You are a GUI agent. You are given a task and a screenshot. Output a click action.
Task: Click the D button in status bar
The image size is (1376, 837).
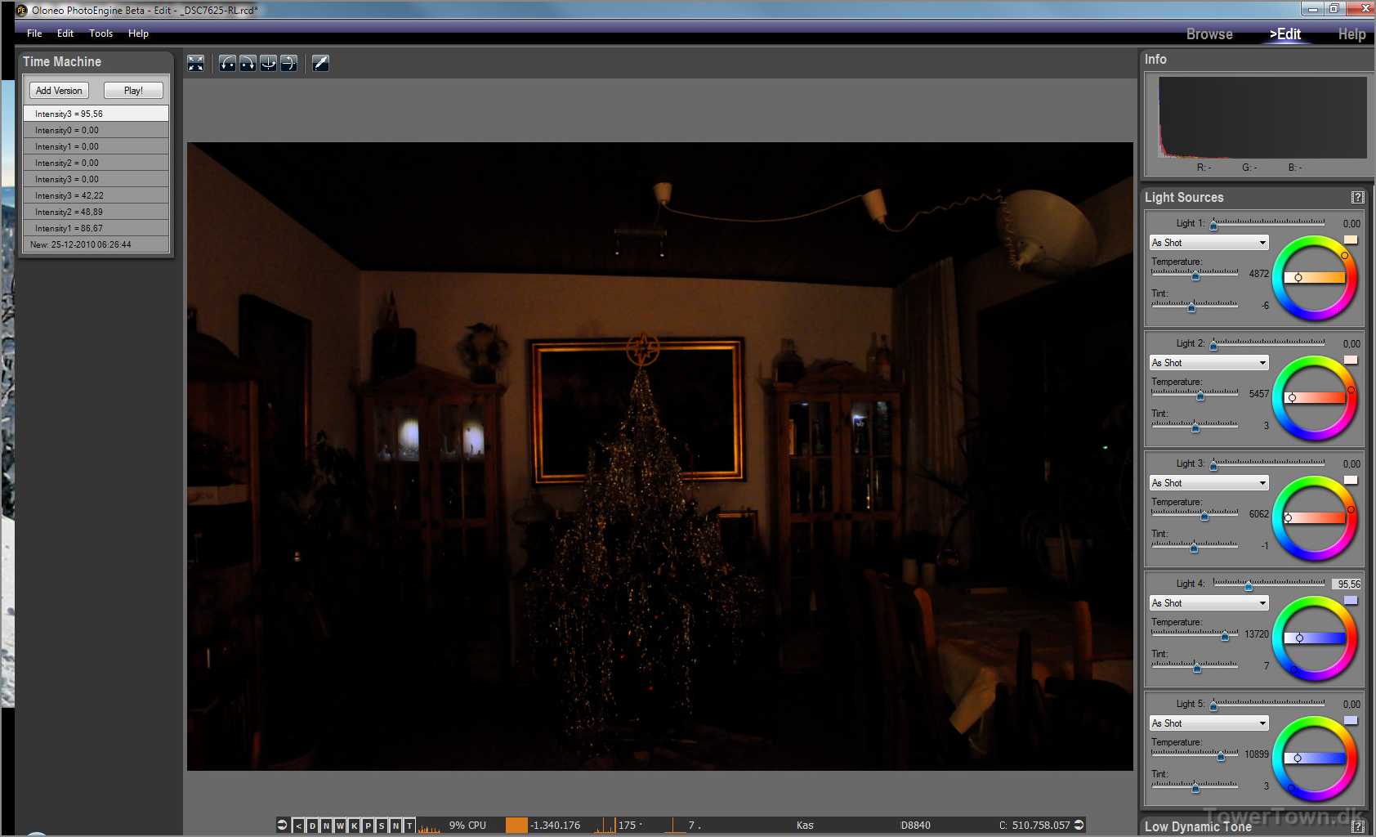(312, 826)
